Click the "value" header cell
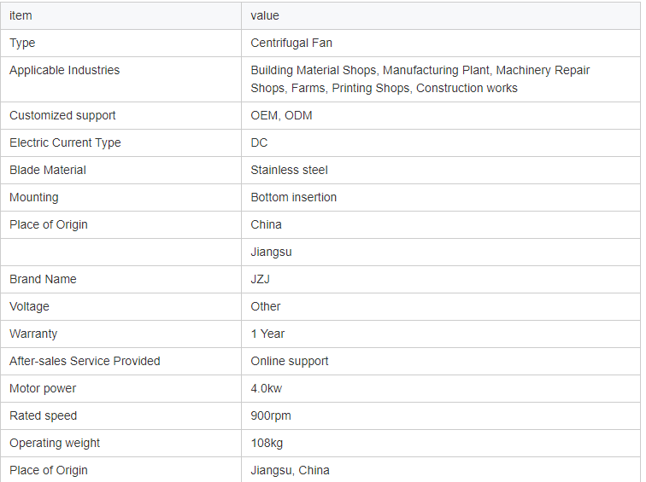The width and height of the screenshot is (646, 482). pos(265,15)
